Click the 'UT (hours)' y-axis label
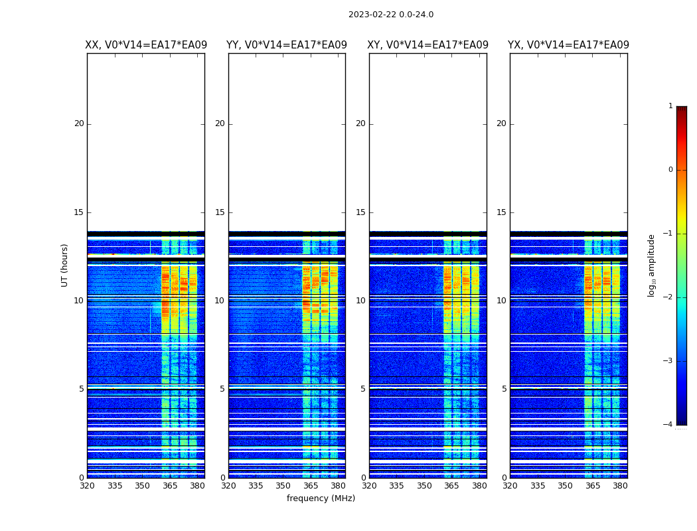Screen dimensions: 697x531 tap(65, 265)
